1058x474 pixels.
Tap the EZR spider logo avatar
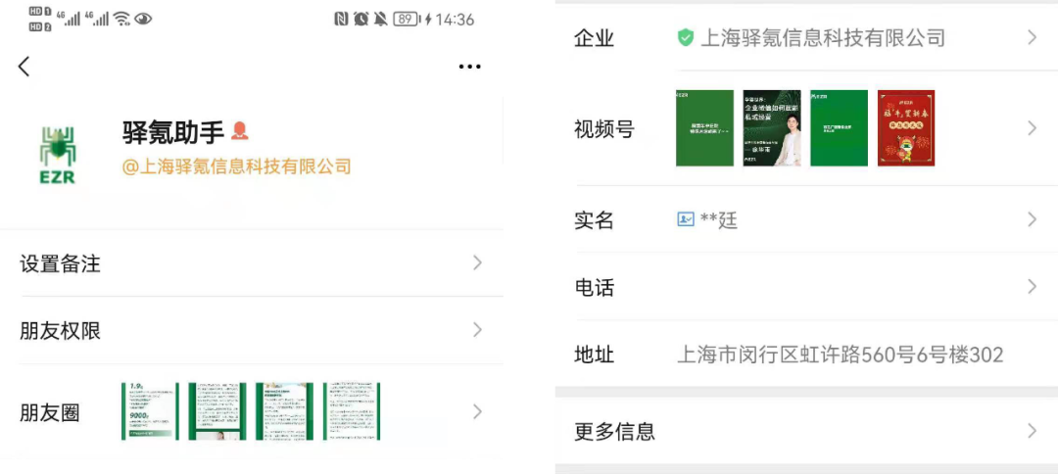coord(58,153)
